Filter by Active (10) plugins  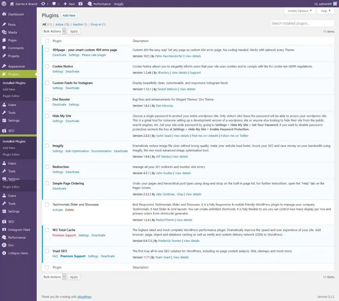pyautogui.click(x=62, y=25)
